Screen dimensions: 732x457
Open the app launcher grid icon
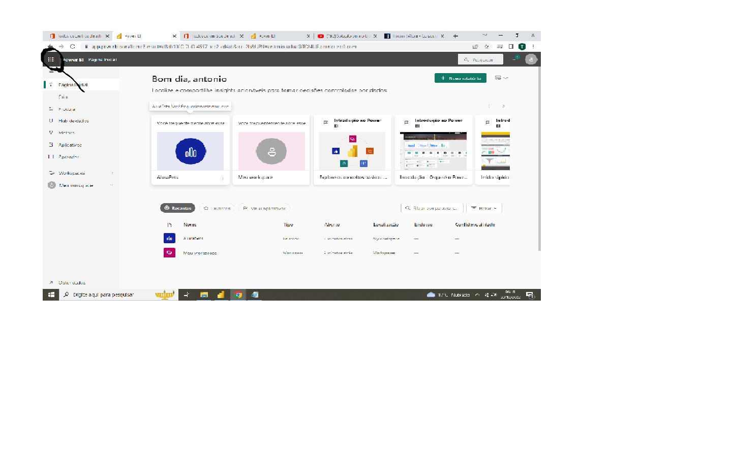pyautogui.click(x=51, y=59)
